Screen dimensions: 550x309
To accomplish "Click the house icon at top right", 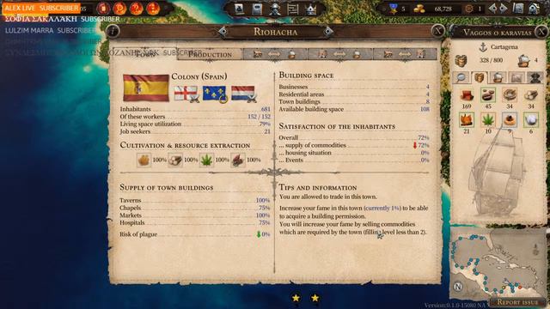I will (x=535, y=9).
